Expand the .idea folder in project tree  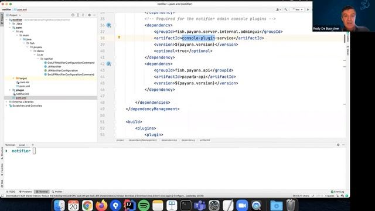tap(10, 23)
